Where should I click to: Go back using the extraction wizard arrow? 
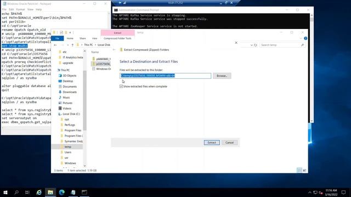pyautogui.click(x=114, y=50)
